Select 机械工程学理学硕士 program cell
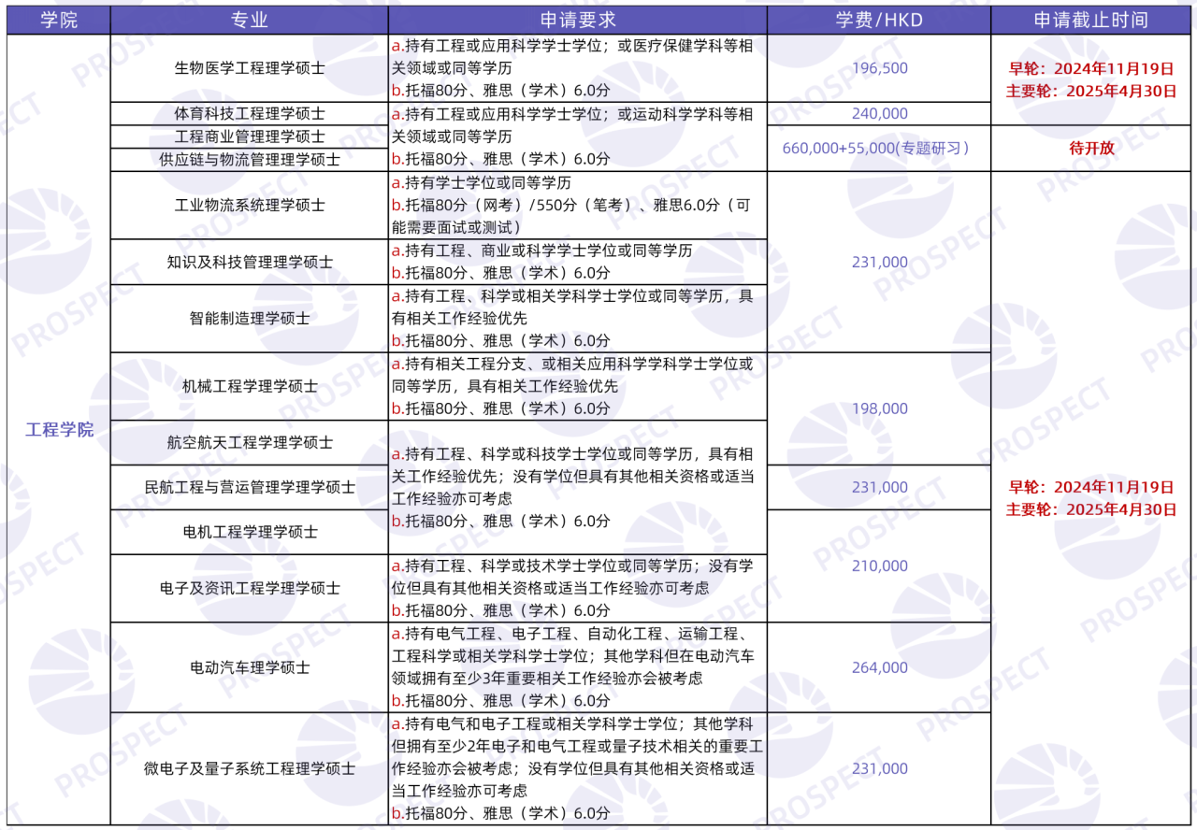This screenshot has width=1197, height=830. coord(250,386)
